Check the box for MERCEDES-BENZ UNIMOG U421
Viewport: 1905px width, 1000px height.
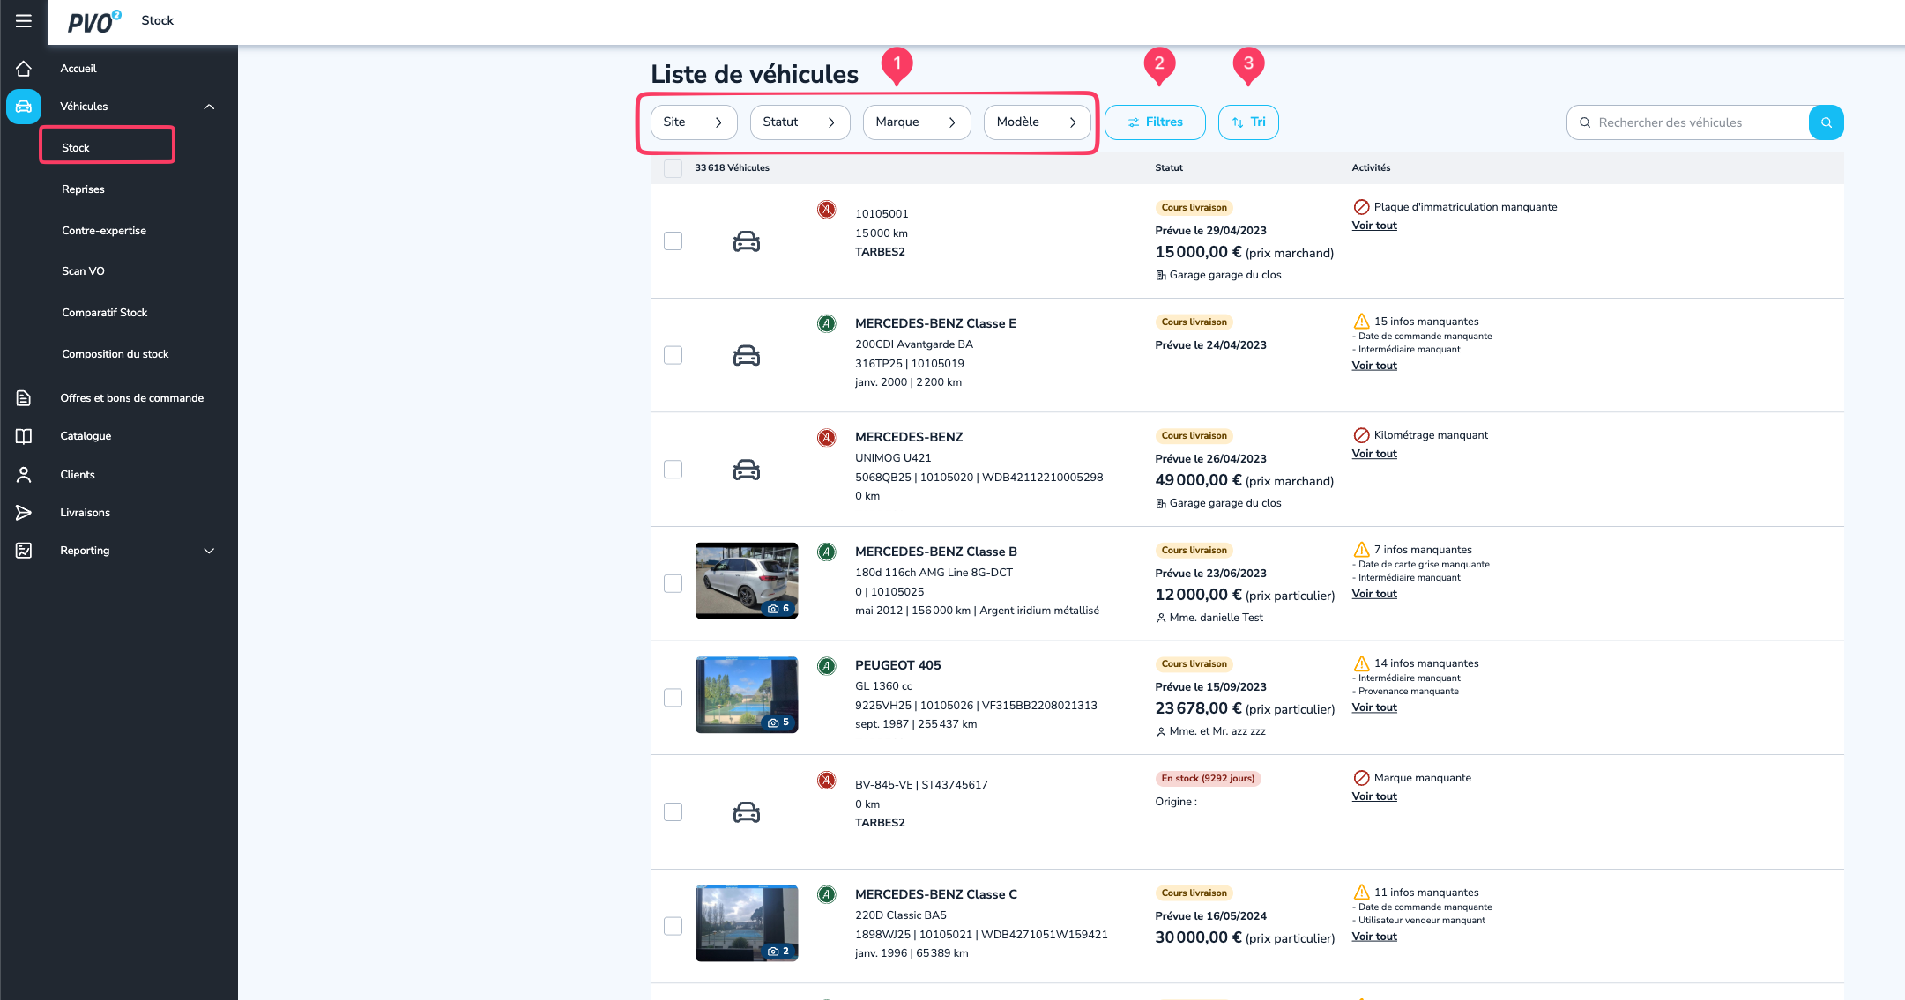[673, 470]
